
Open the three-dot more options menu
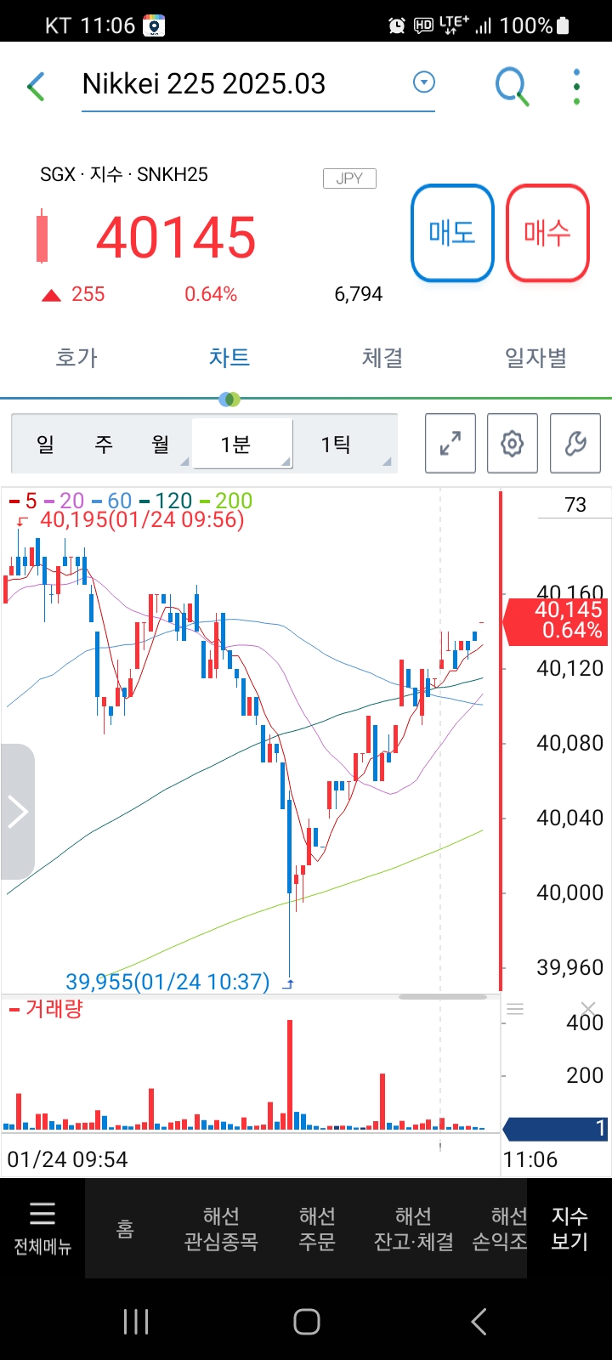577,86
